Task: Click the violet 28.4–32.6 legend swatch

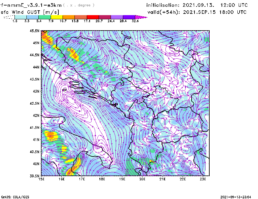Action: point(129,17)
